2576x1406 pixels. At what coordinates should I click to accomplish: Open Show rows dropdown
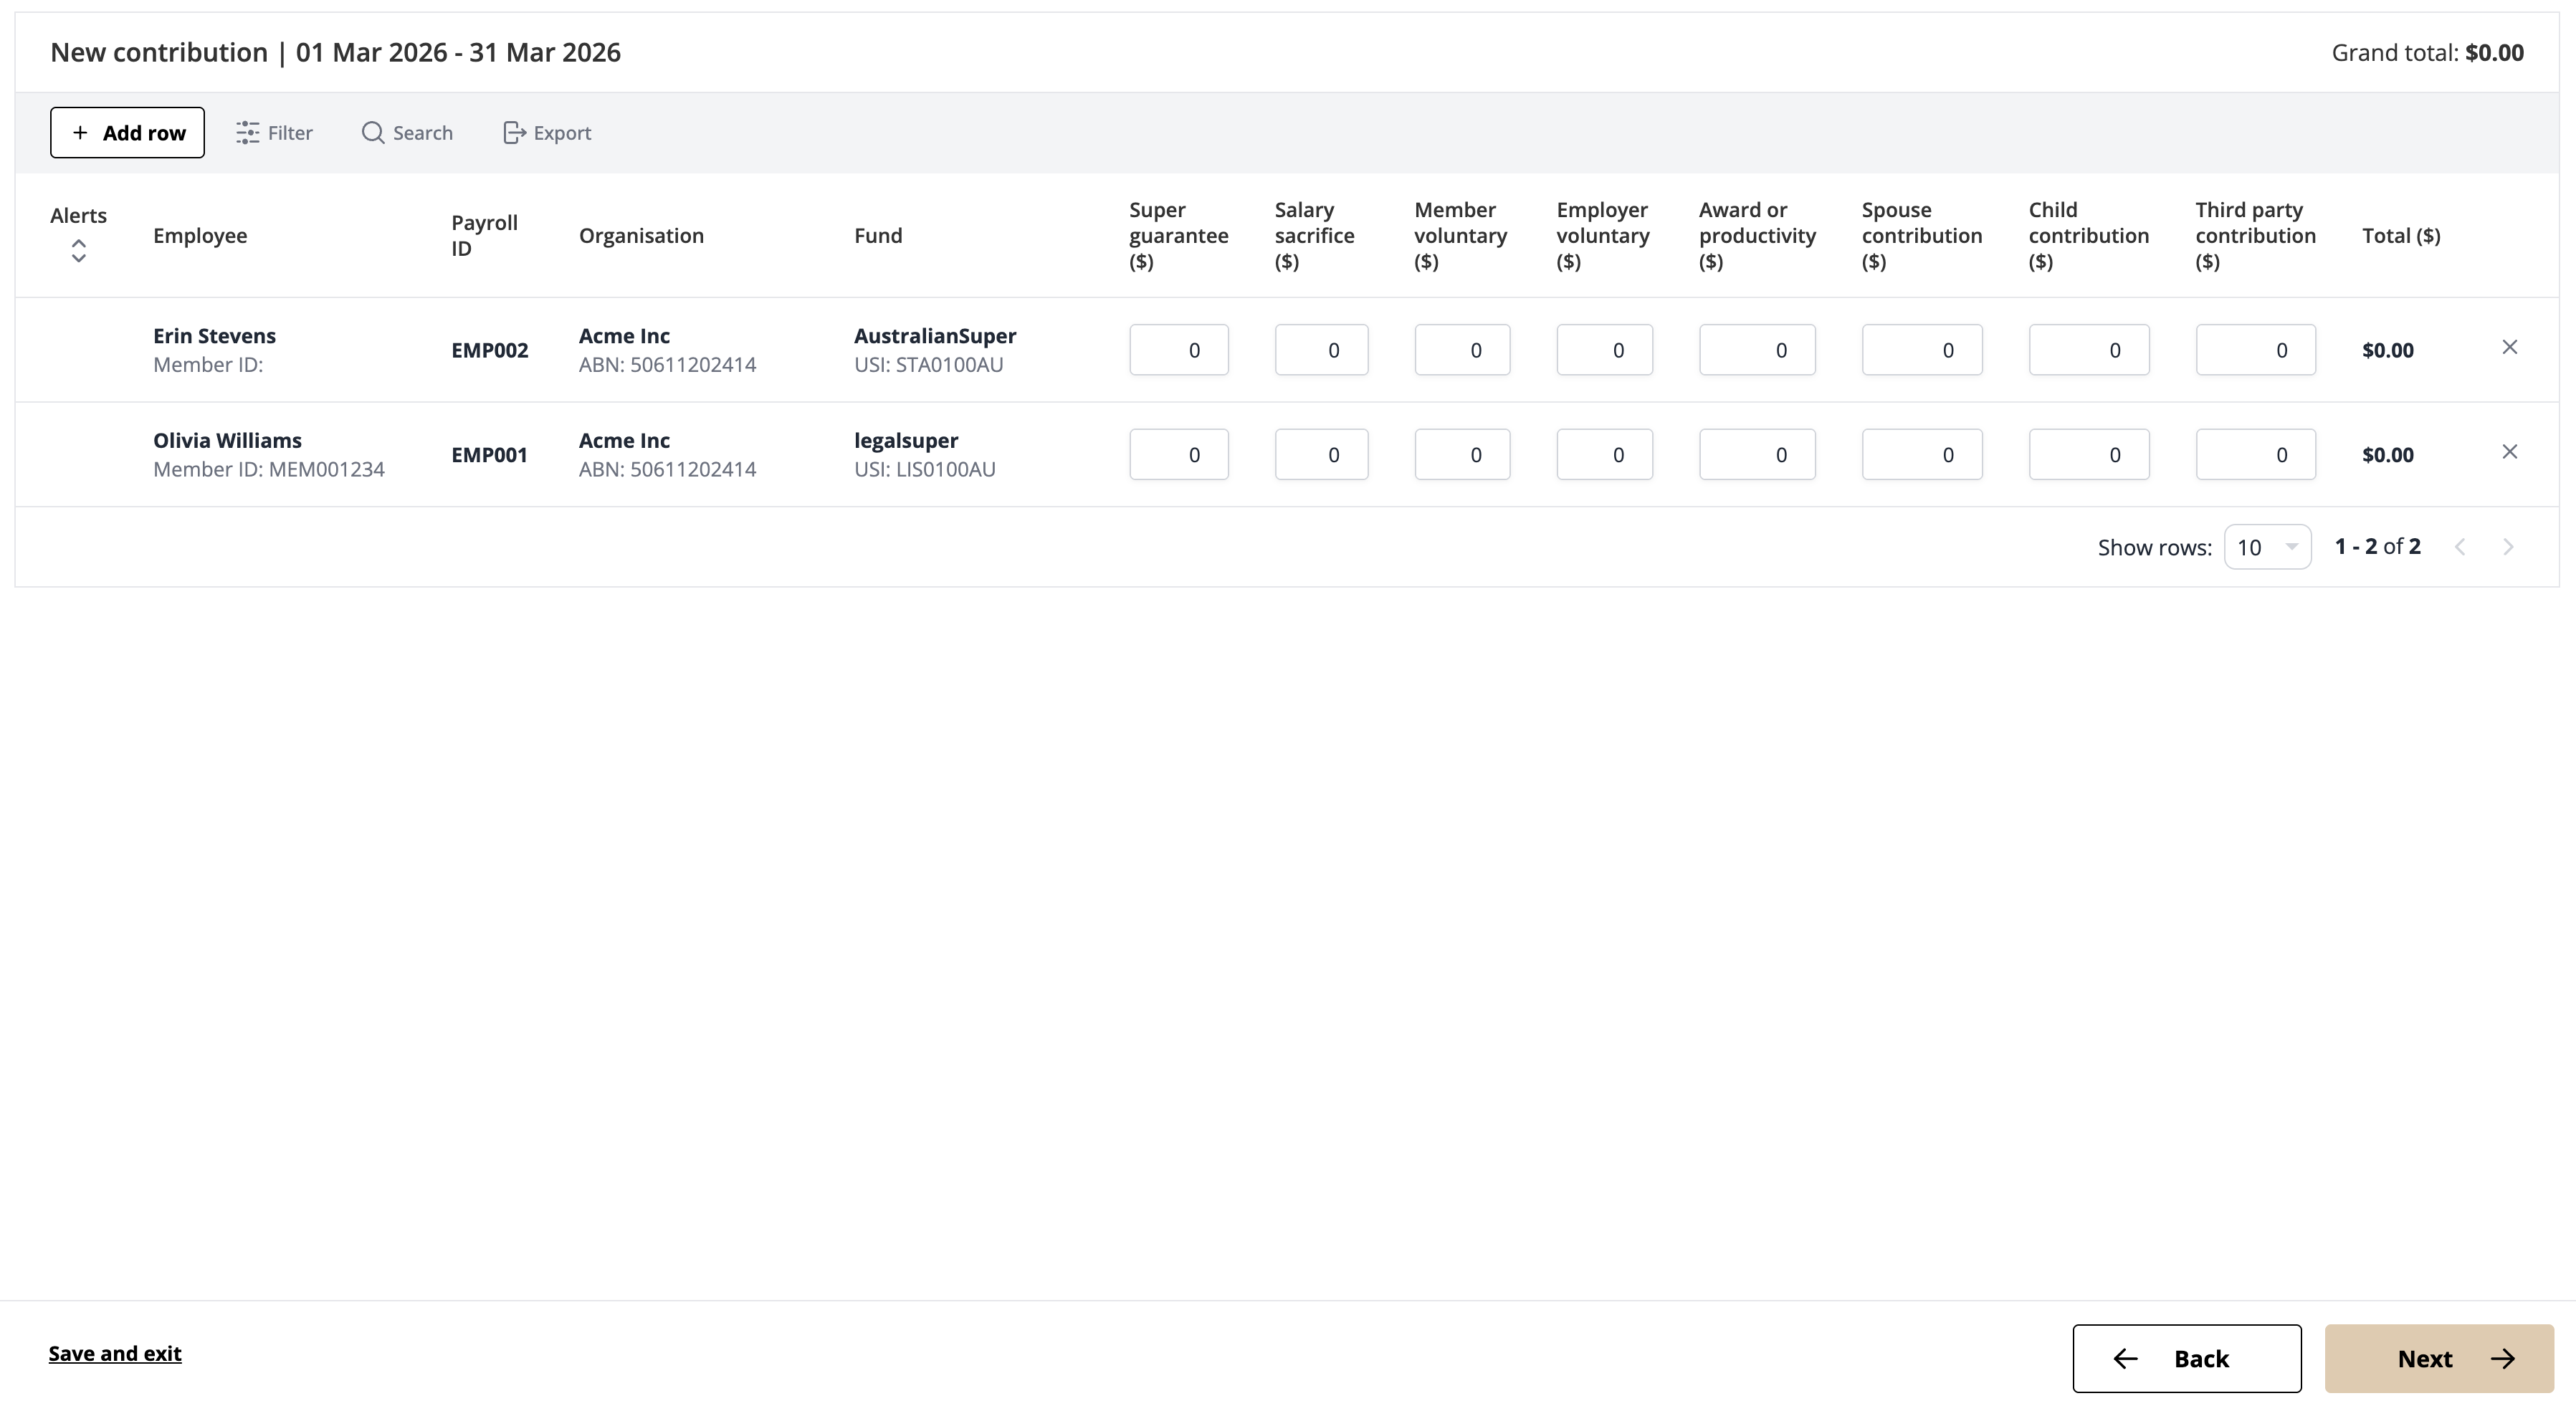pyautogui.click(x=2267, y=547)
